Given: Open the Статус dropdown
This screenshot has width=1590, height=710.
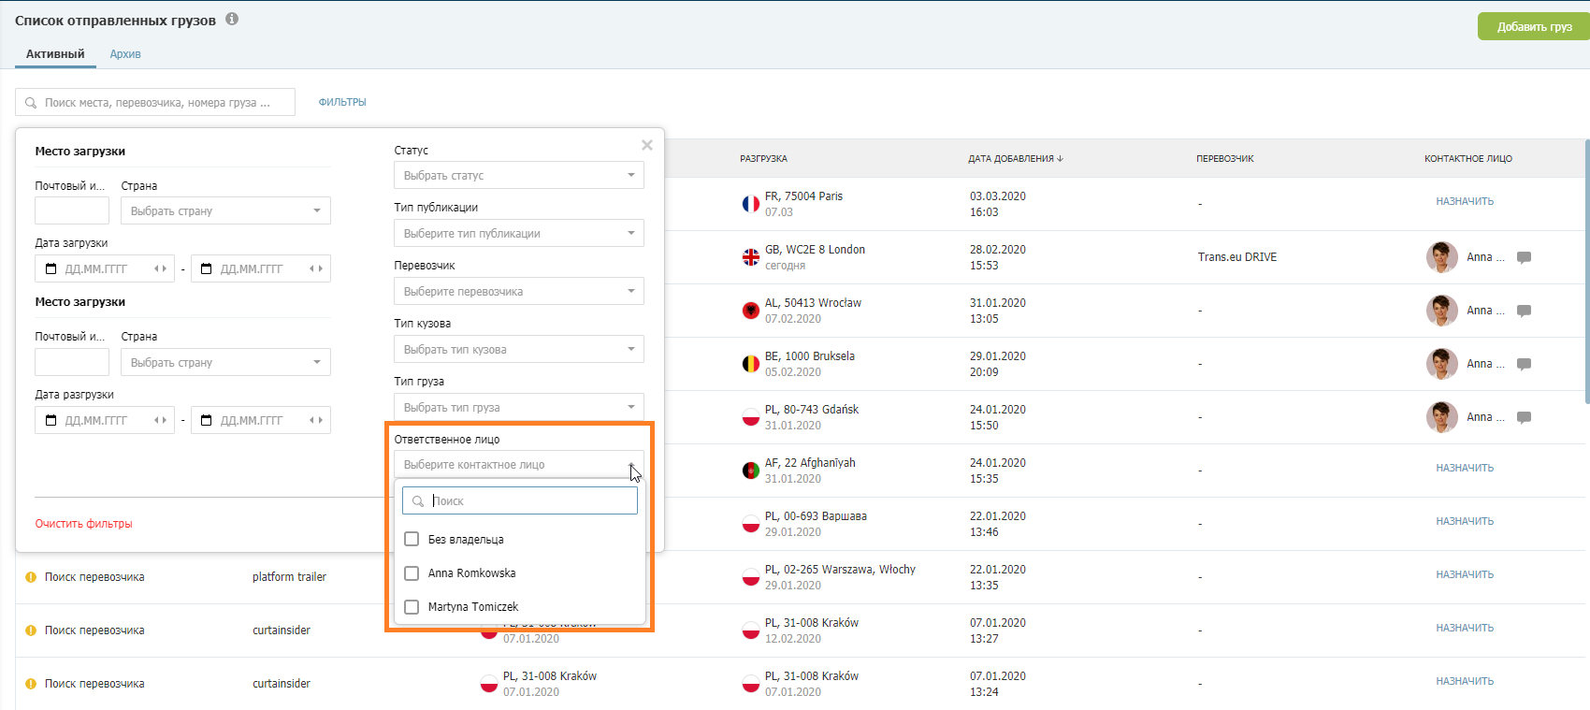Looking at the screenshot, I should [x=519, y=175].
